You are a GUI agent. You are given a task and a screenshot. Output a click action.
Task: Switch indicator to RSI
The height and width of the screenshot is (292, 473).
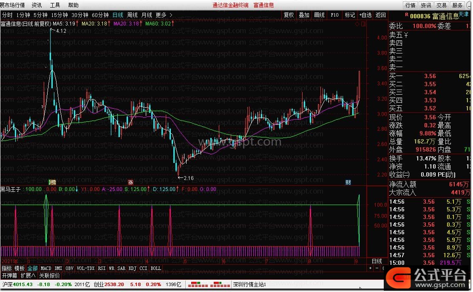click(x=102, y=268)
